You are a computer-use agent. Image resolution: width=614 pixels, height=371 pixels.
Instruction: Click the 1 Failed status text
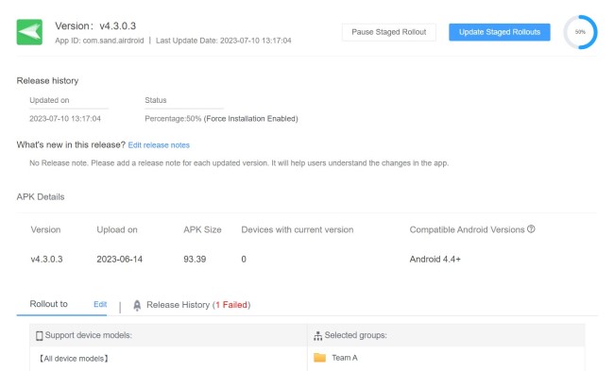[x=231, y=305]
